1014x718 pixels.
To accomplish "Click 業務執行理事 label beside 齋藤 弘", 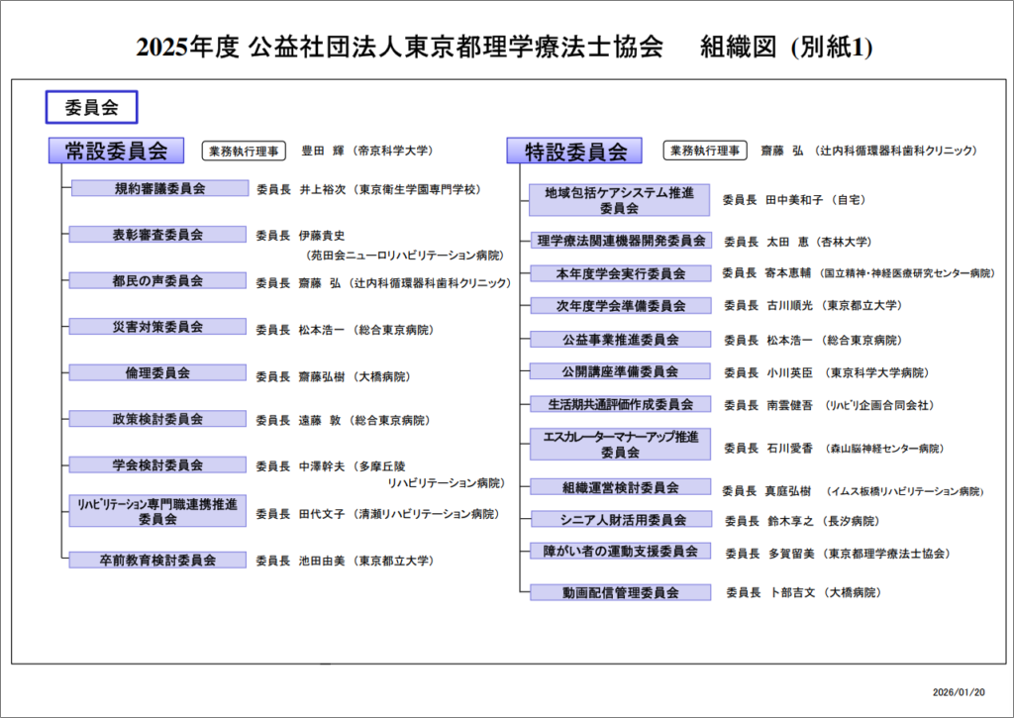I will (704, 152).
